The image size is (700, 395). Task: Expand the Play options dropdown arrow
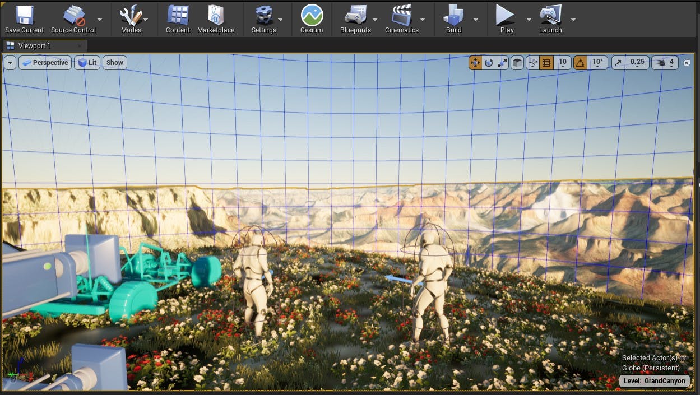tap(529, 19)
